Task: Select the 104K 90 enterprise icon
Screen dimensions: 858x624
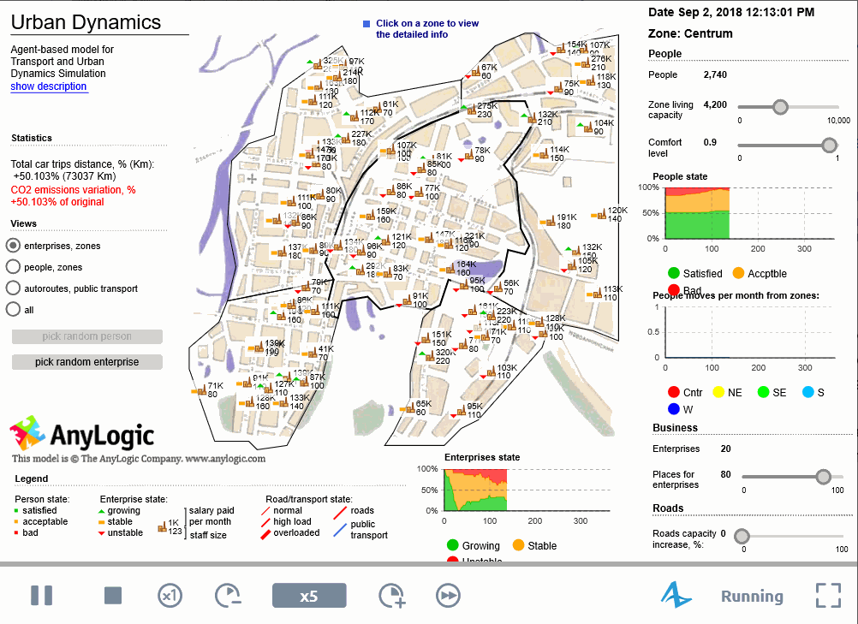Action: tap(588, 127)
